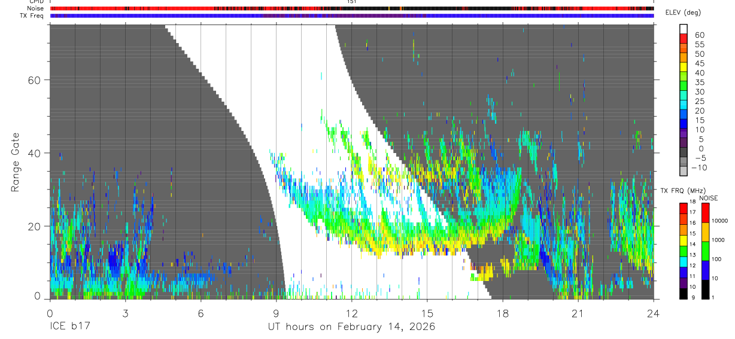Click the '3' tick on the UT hours axis

[125, 313]
